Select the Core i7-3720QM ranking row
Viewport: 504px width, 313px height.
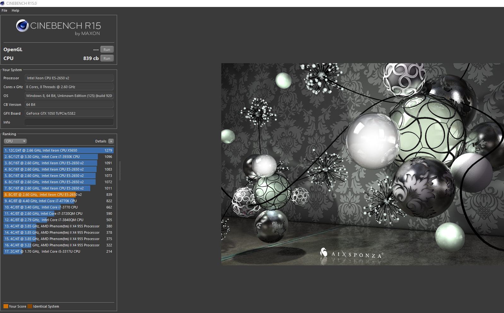(58, 214)
